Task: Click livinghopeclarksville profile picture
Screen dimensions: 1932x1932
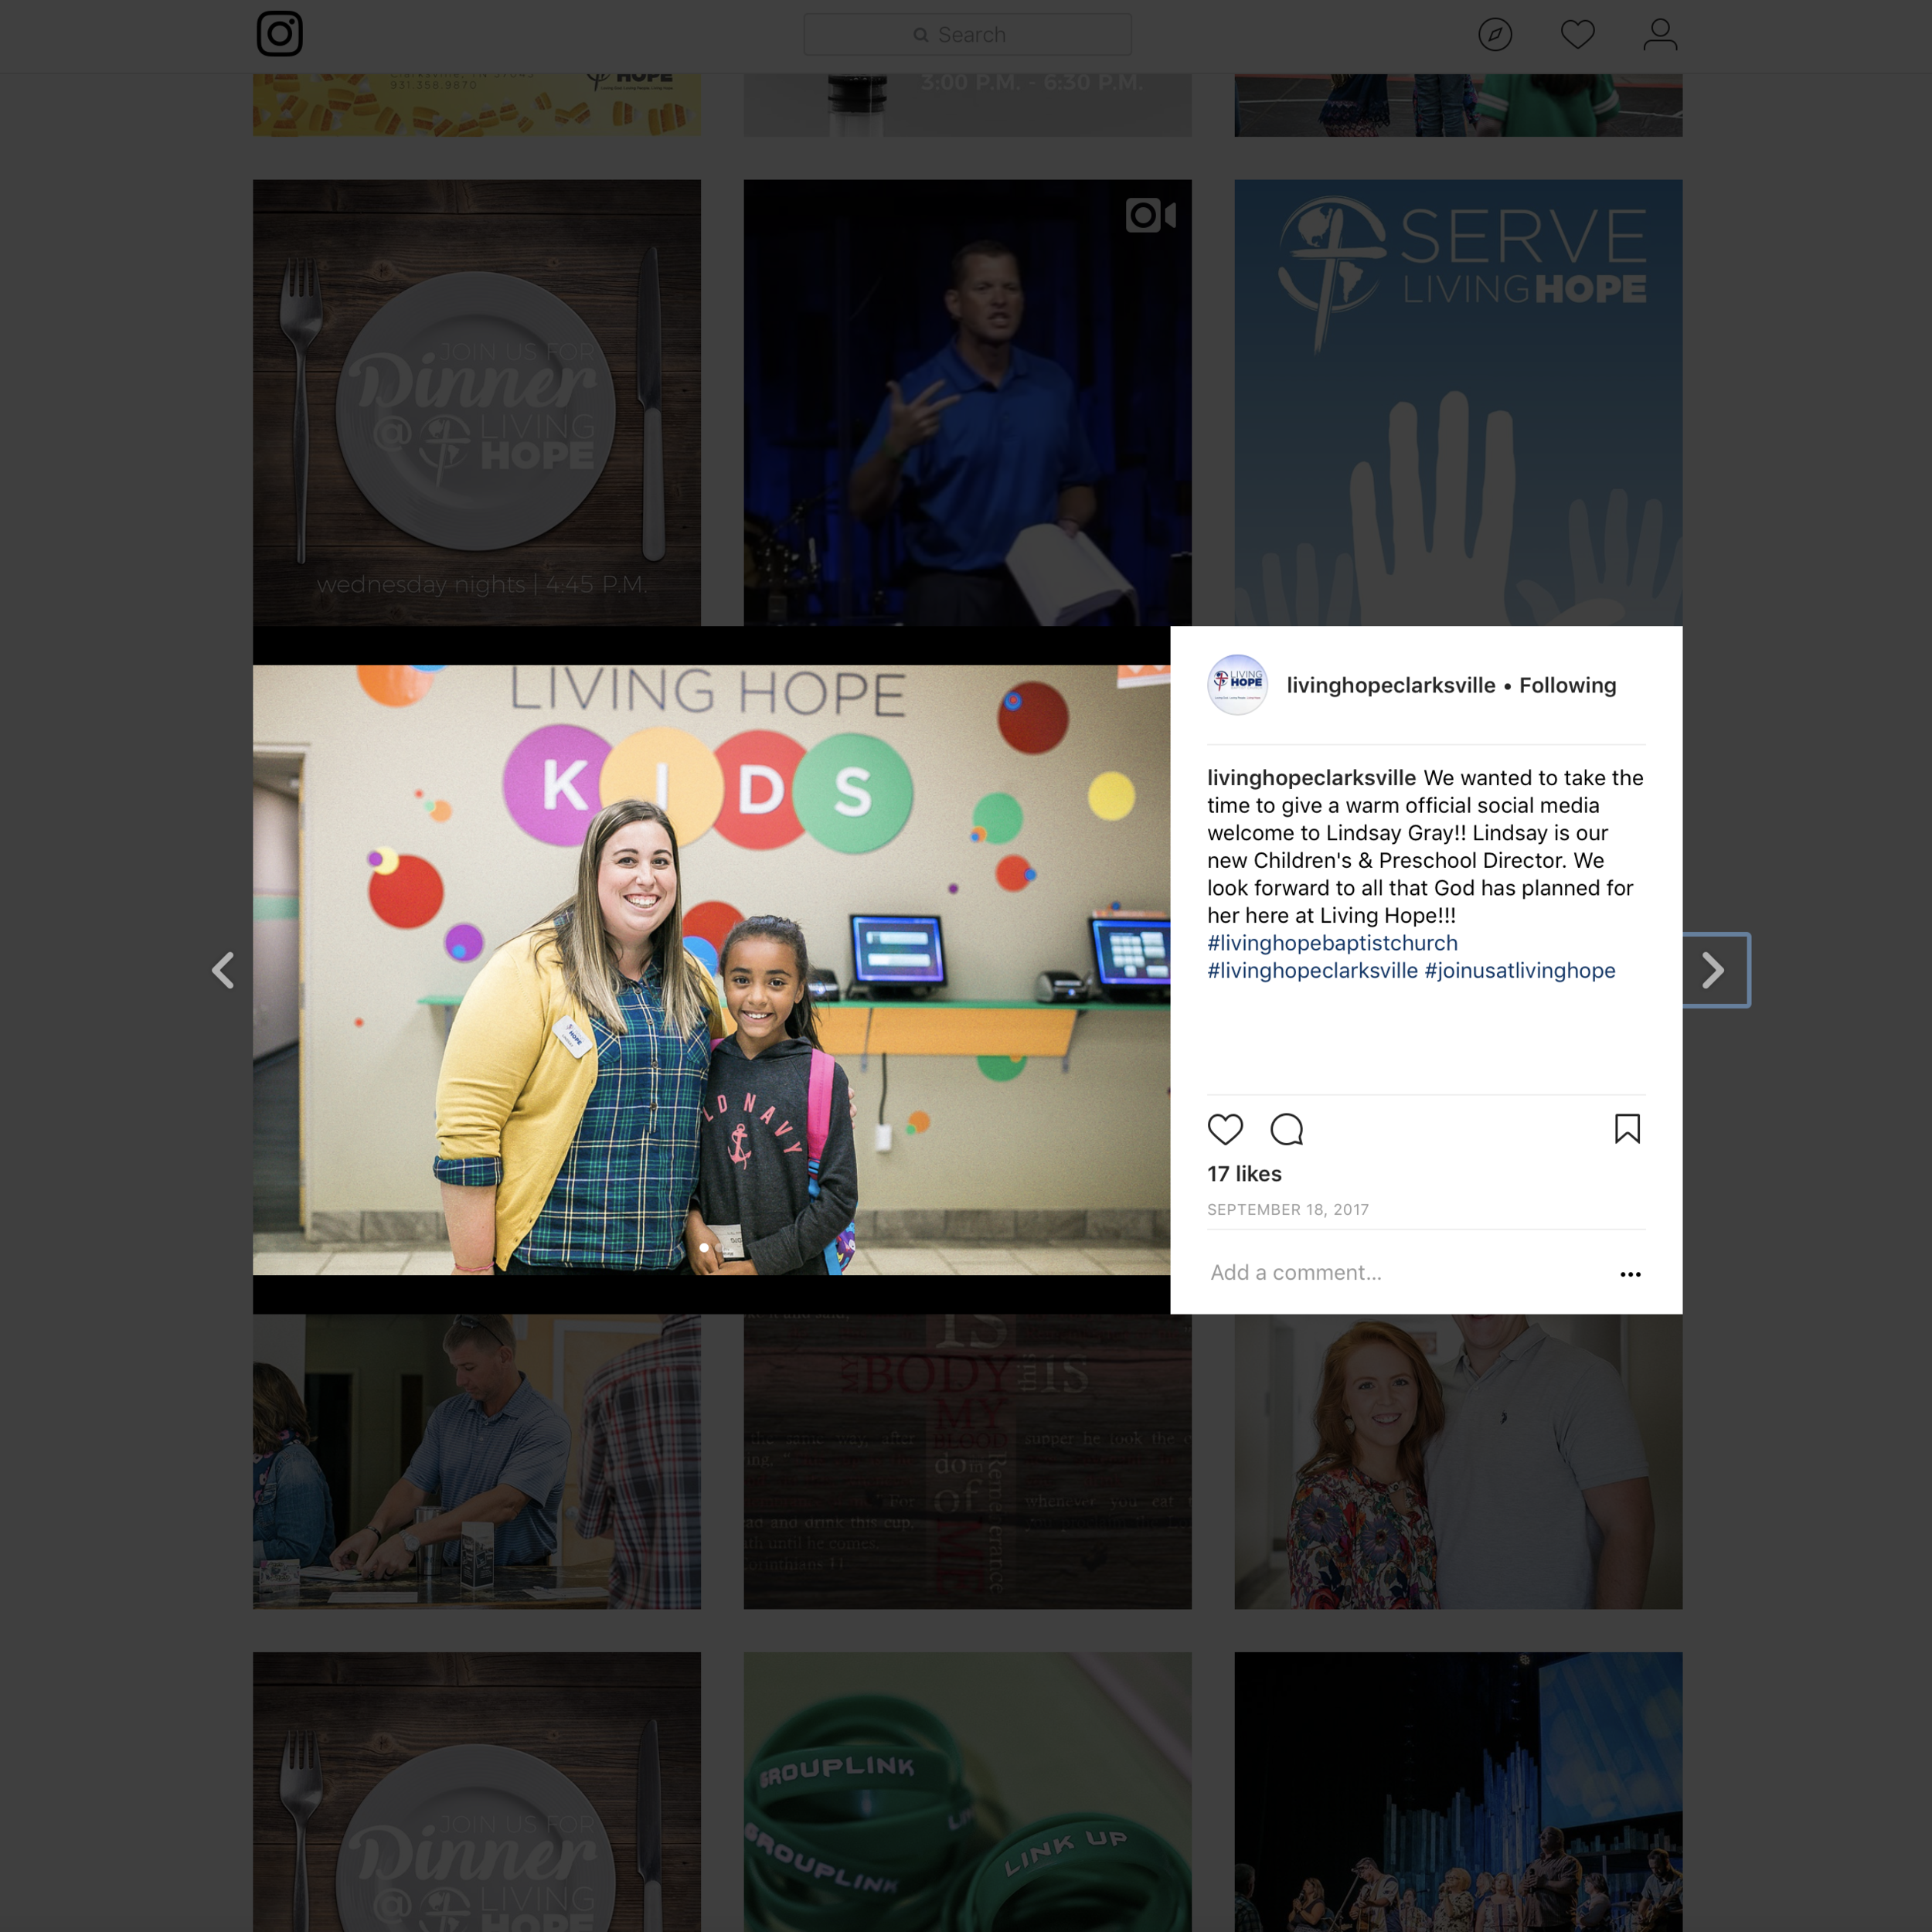Action: point(1236,685)
